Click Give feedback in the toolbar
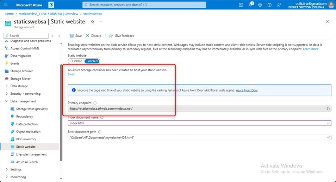 tap(122, 36)
